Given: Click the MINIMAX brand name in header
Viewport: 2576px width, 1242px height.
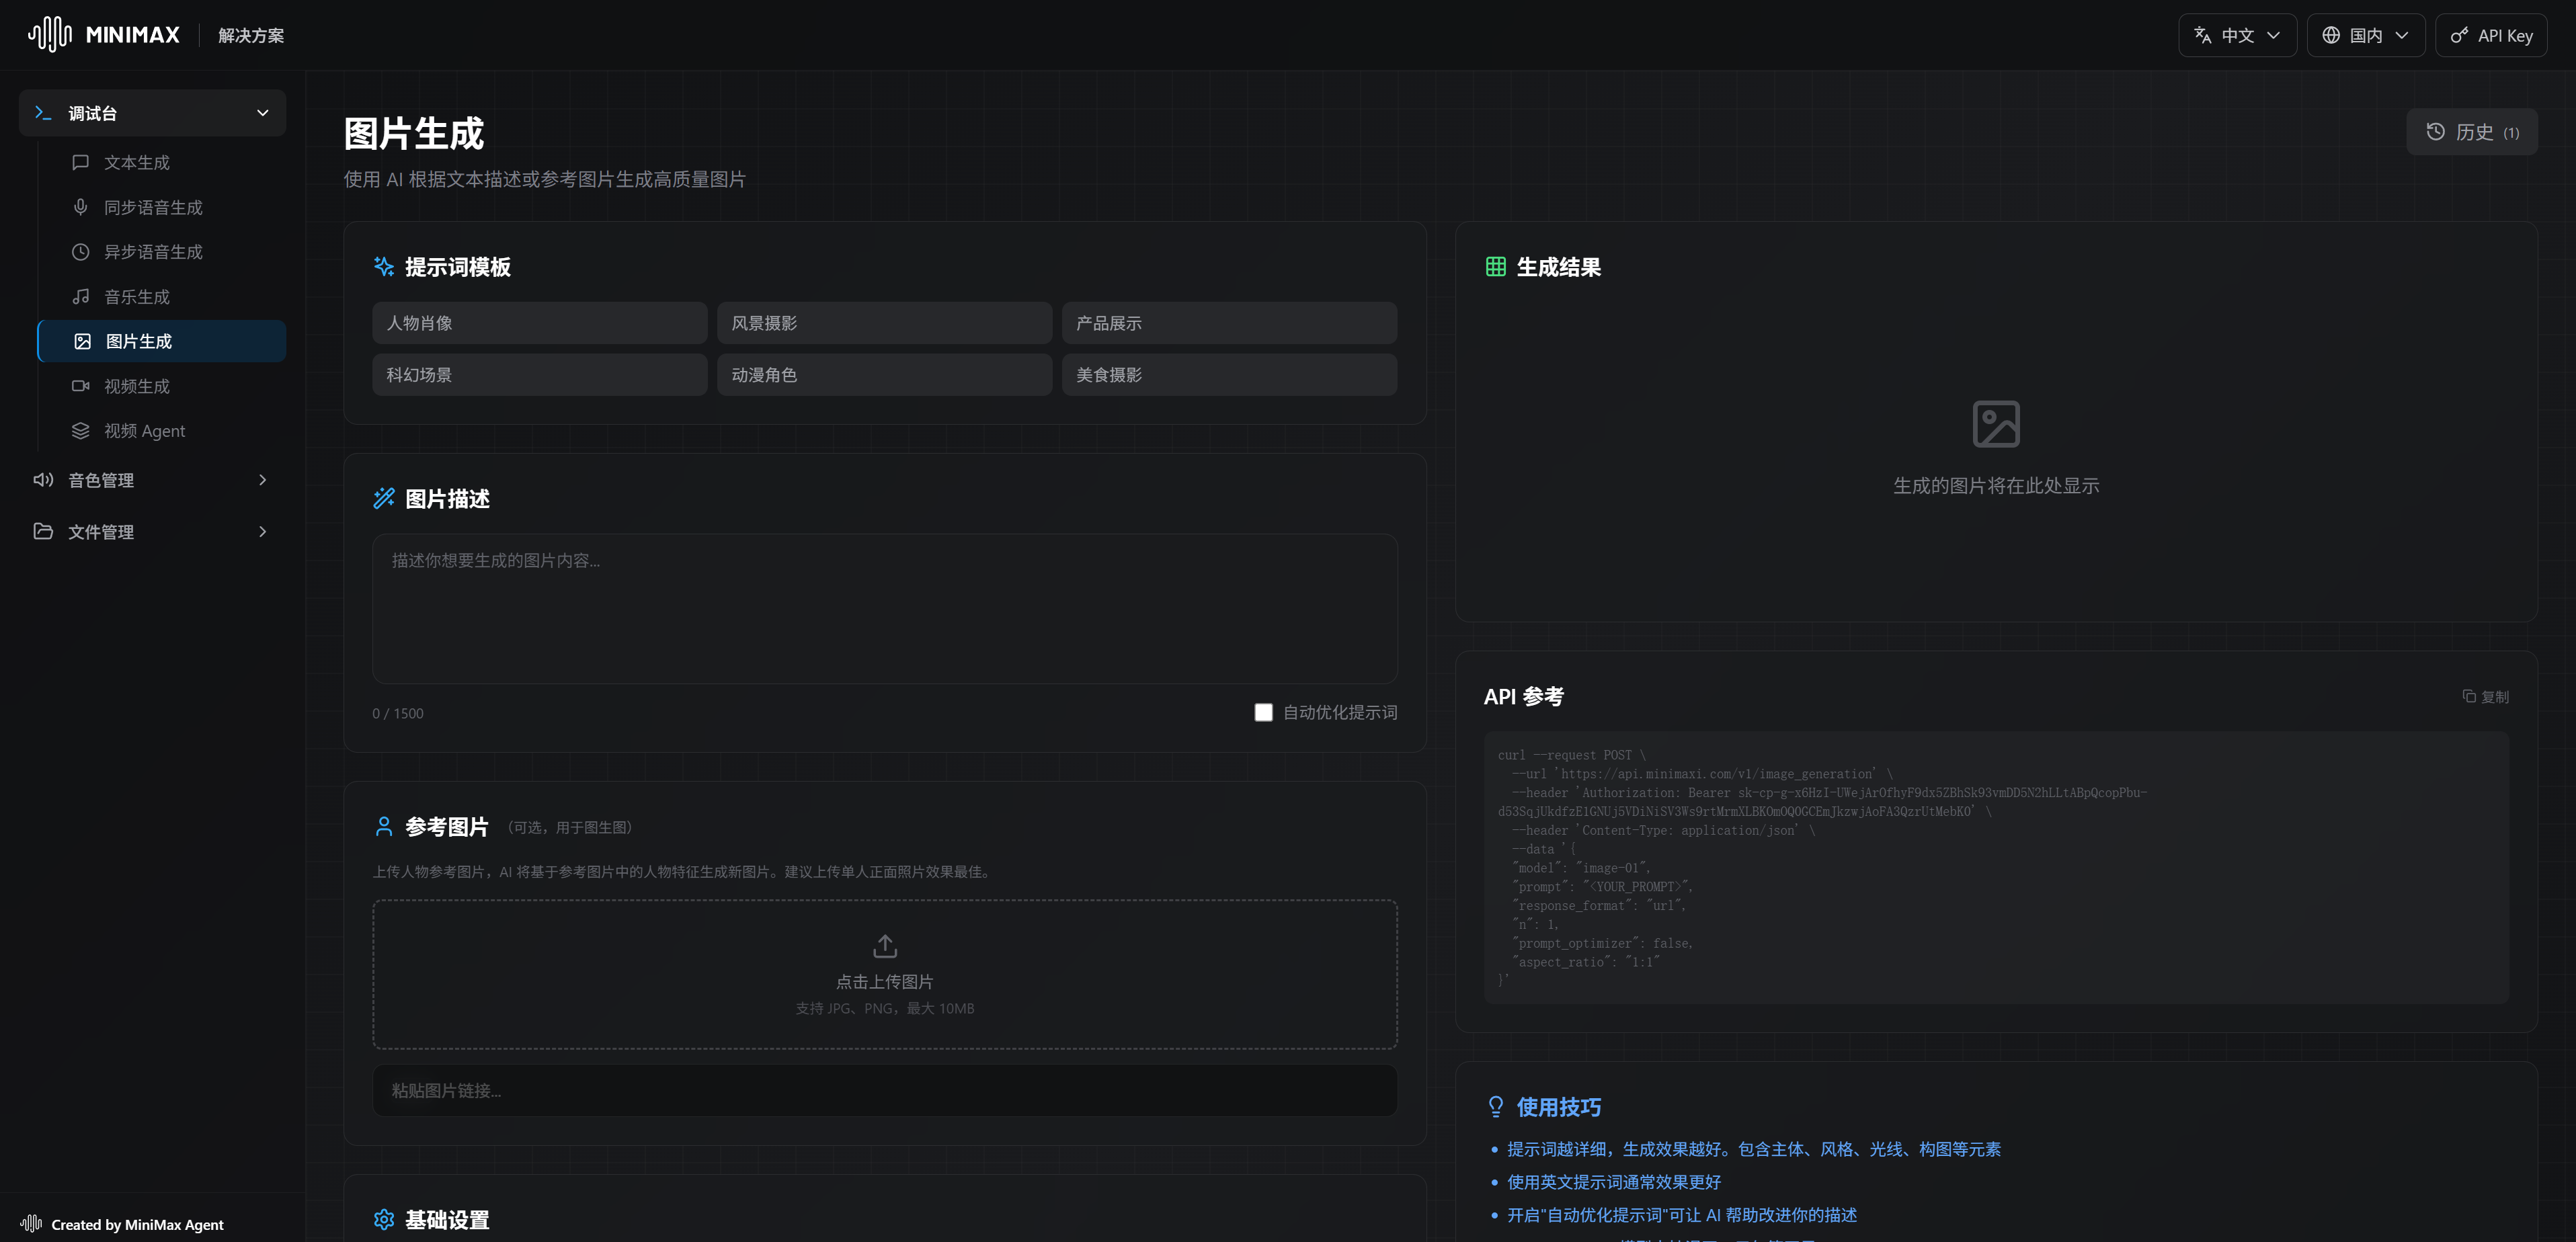Looking at the screenshot, I should tap(133, 35).
